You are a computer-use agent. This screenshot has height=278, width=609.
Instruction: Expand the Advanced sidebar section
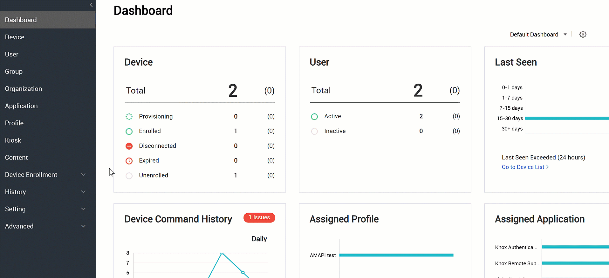tap(83, 226)
